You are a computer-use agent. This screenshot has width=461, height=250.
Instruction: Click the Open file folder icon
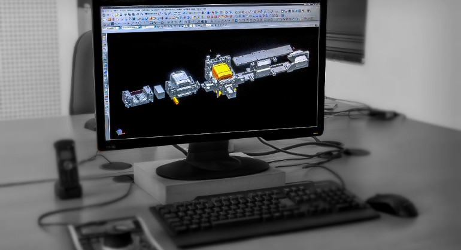[117, 14]
